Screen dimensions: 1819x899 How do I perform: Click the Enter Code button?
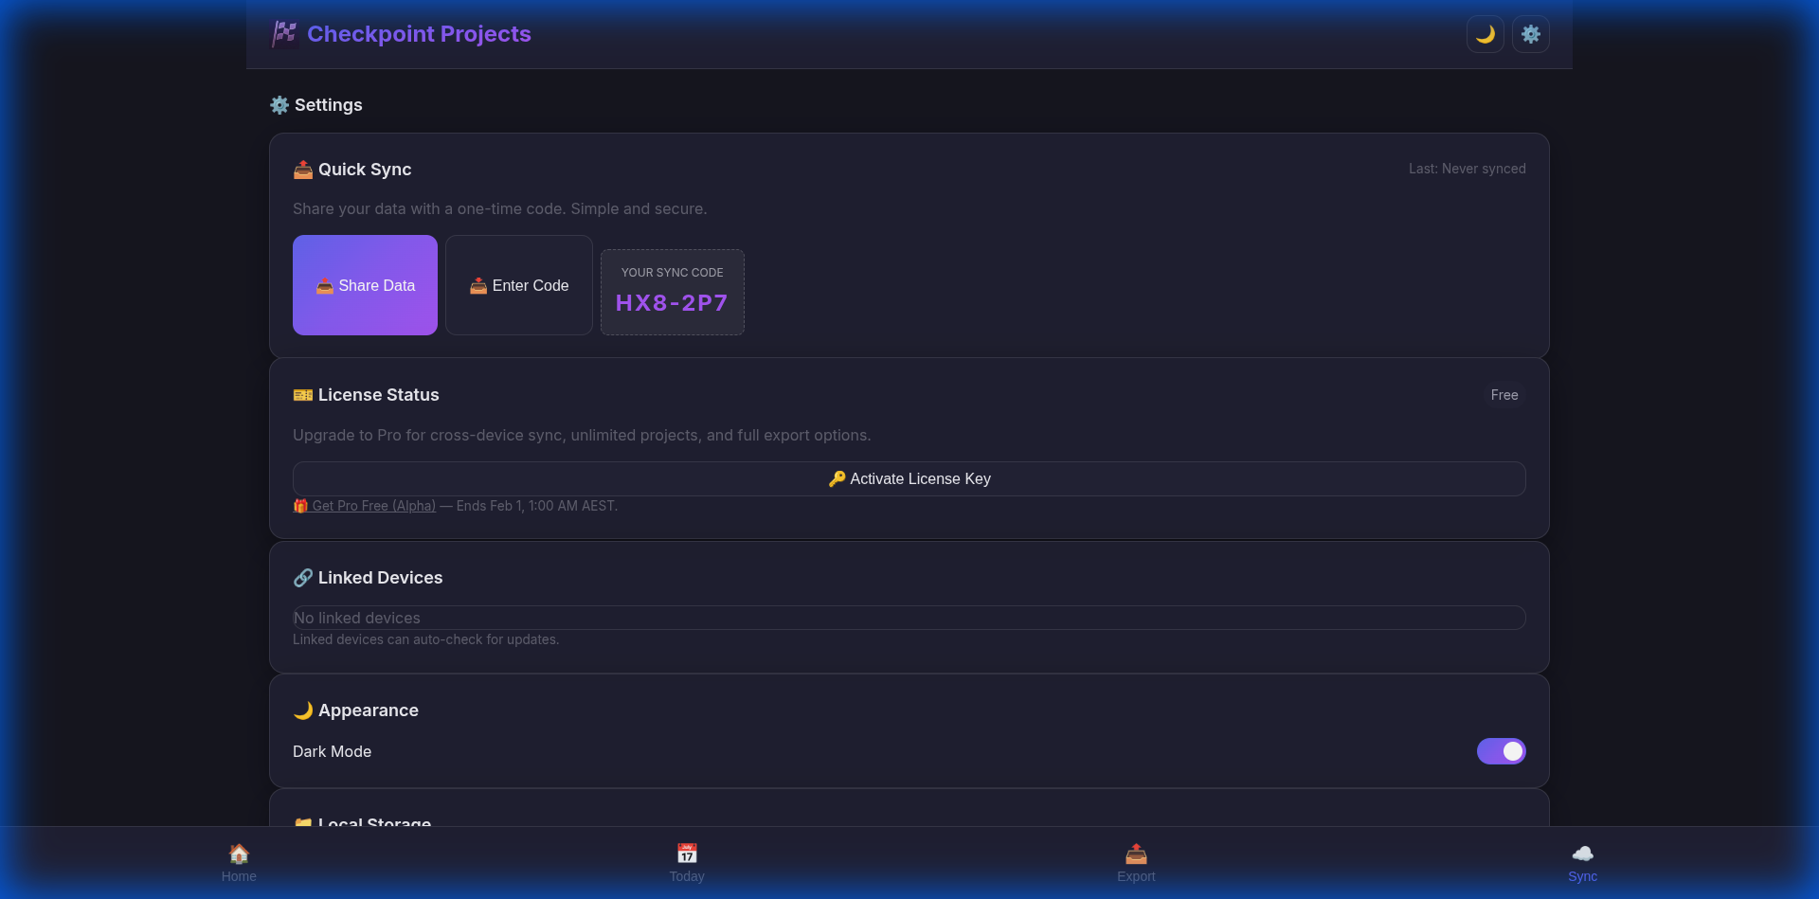[519, 285]
